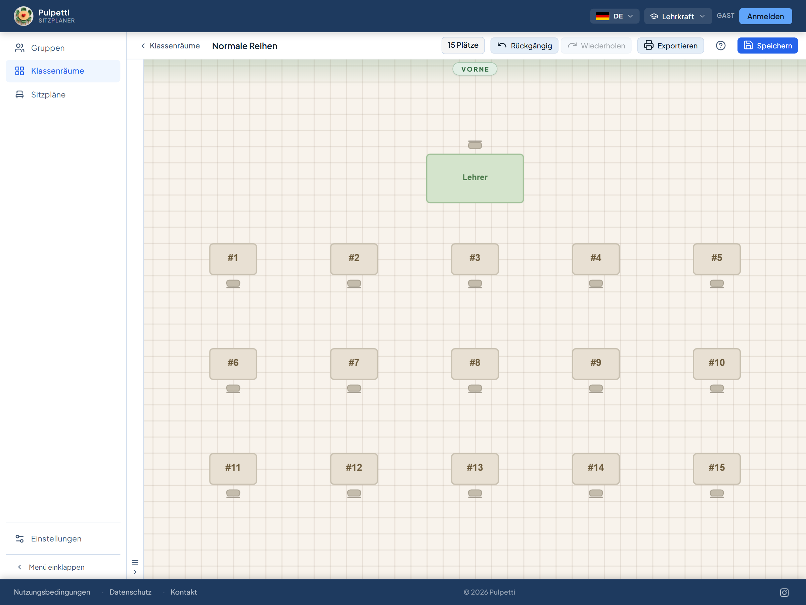
Task: Open the Datenschutz footer link
Action: pos(130,592)
